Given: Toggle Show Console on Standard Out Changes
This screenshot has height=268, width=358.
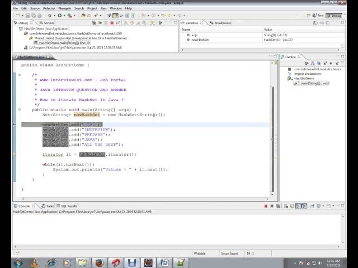Looking at the screenshot, I should pyautogui.click(x=298, y=206).
